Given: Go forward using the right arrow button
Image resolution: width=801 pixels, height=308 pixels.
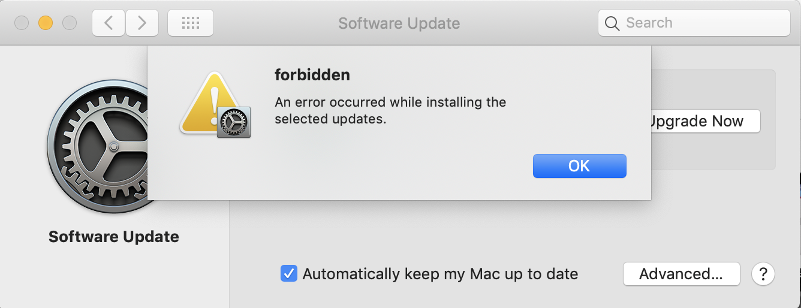Looking at the screenshot, I should pyautogui.click(x=142, y=23).
